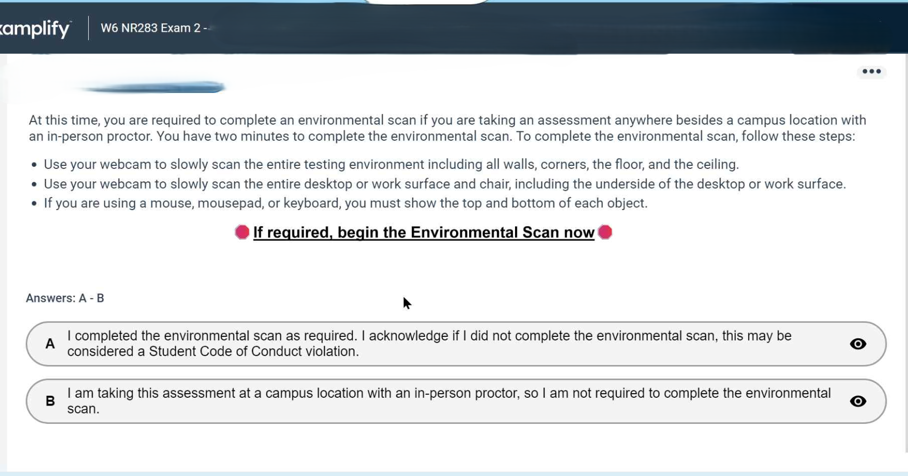
Task: Click the "Answers: A - B" label
Action: click(x=65, y=298)
